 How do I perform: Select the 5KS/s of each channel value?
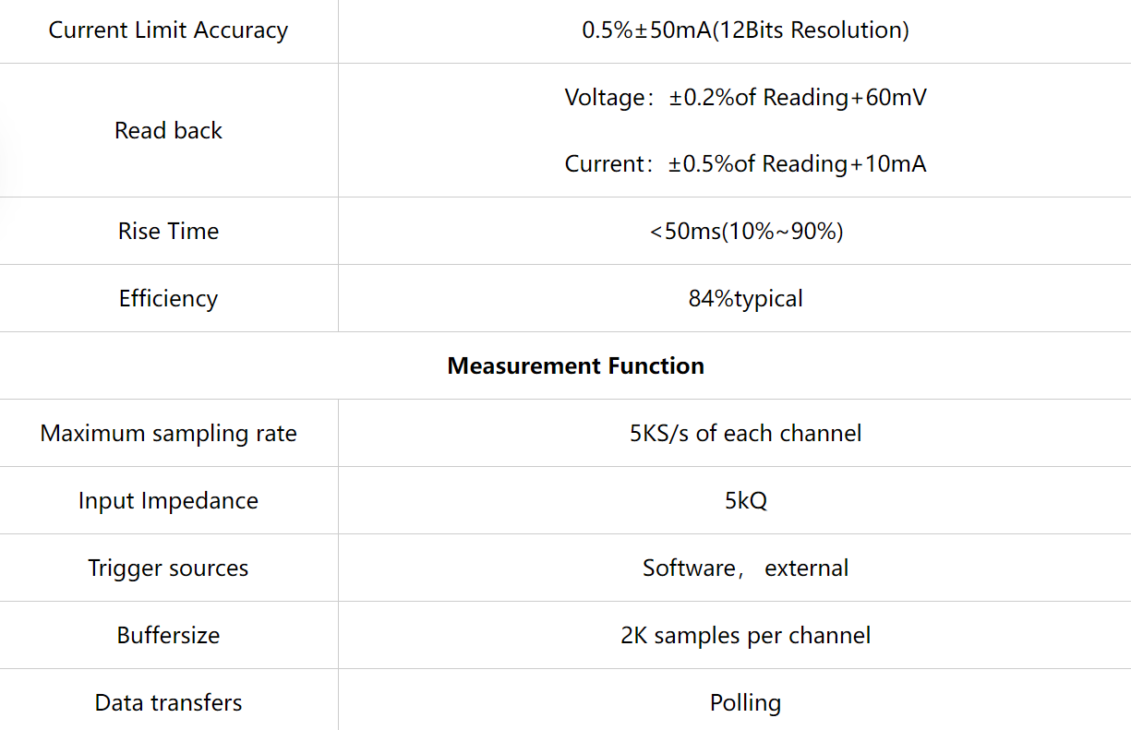745,433
